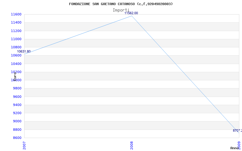This screenshot has width=242, height=151.
Task: Select the 2009 x-axis label
Action: point(239,146)
